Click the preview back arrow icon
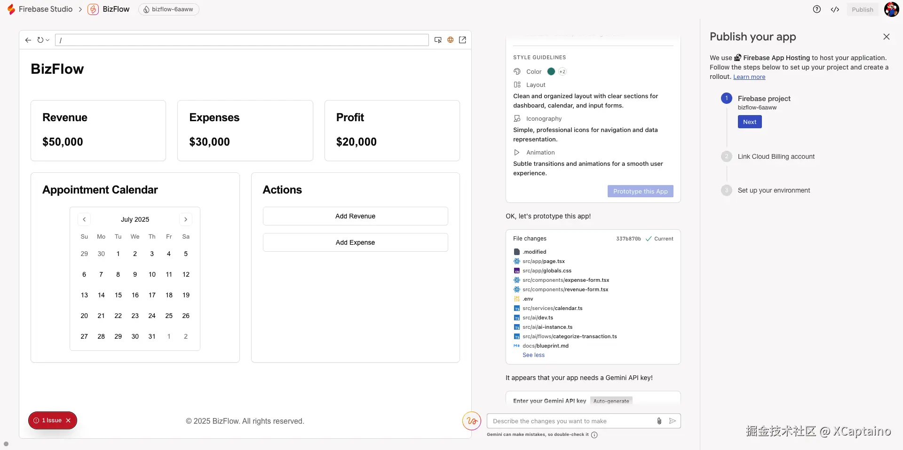Image resolution: width=903 pixels, height=450 pixels. coord(28,40)
